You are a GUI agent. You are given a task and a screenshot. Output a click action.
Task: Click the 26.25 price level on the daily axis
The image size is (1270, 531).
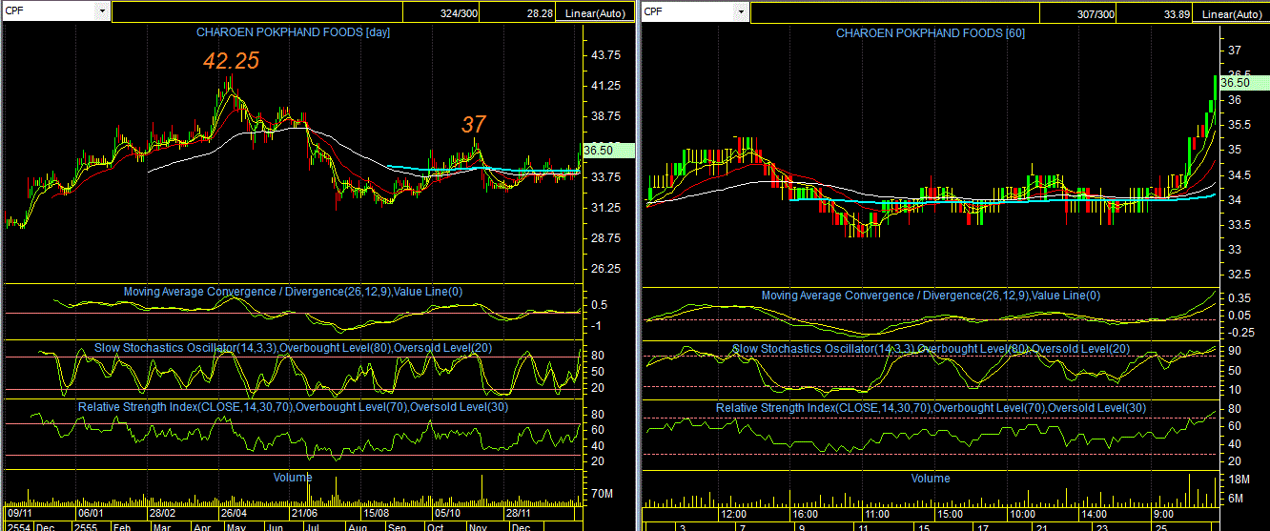click(x=607, y=269)
